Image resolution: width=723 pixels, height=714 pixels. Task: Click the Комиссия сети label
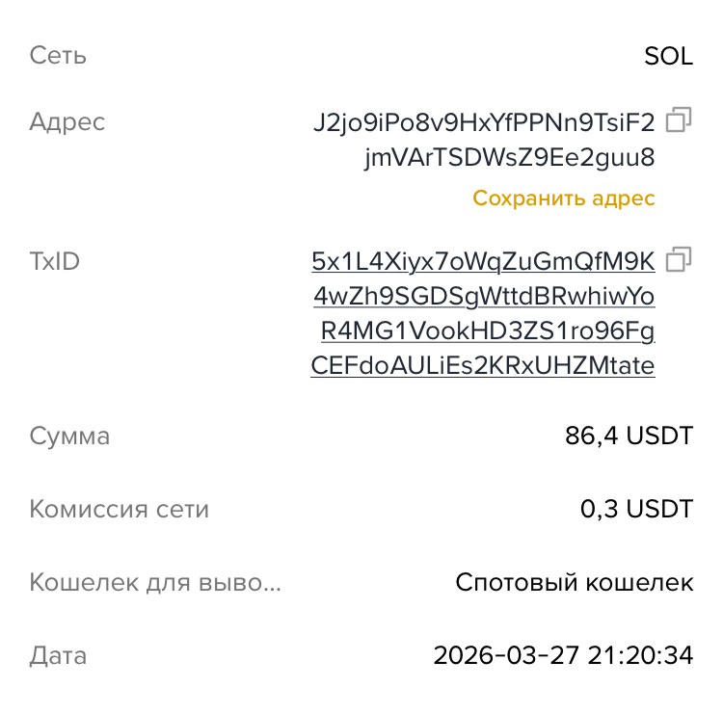[119, 509]
